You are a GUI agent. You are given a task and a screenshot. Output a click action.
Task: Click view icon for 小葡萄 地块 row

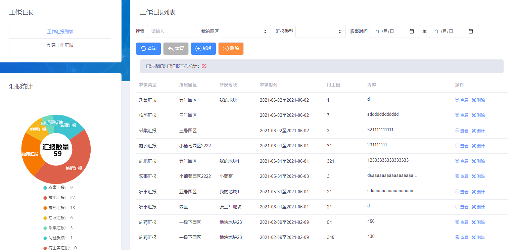pyautogui.click(x=457, y=176)
